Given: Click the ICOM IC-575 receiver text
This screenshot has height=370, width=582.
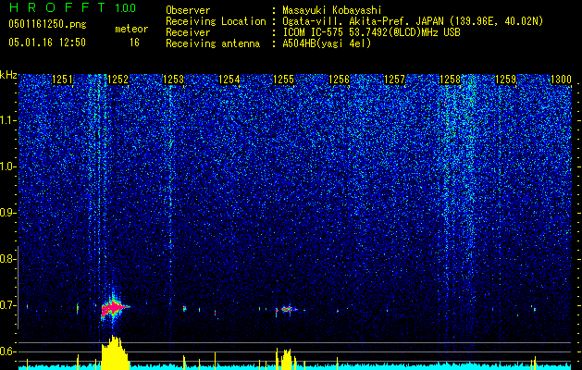Looking at the screenshot, I should click(x=371, y=32).
